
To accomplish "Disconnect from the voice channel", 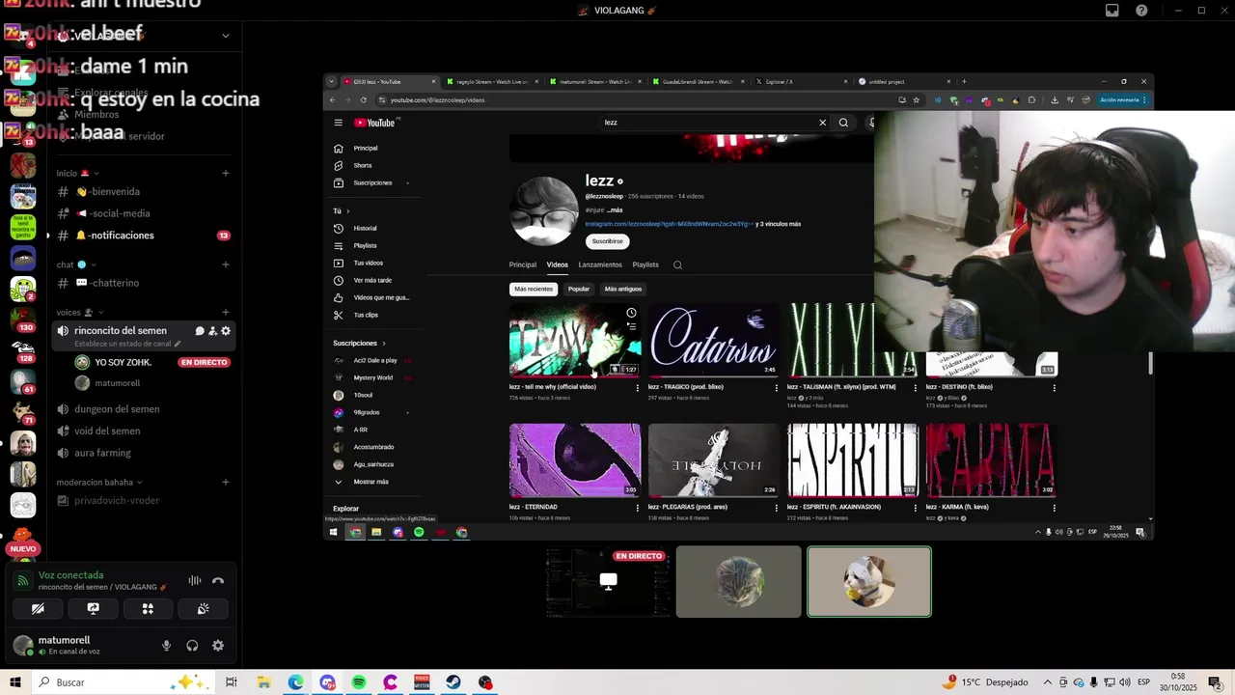I will click(x=218, y=581).
